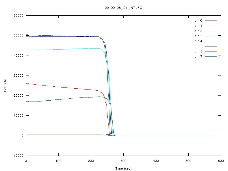Image resolution: width=228 pixels, height=171 pixels.
Task: Select the 'bin 4' legend label
Action: click(198, 41)
